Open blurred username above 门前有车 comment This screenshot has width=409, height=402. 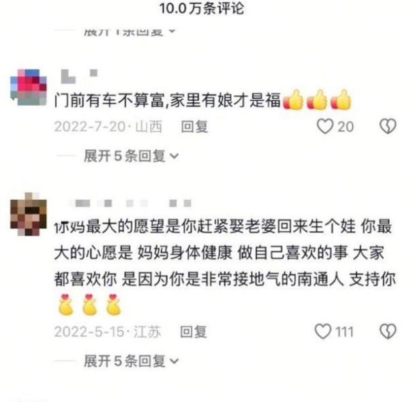tap(79, 76)
